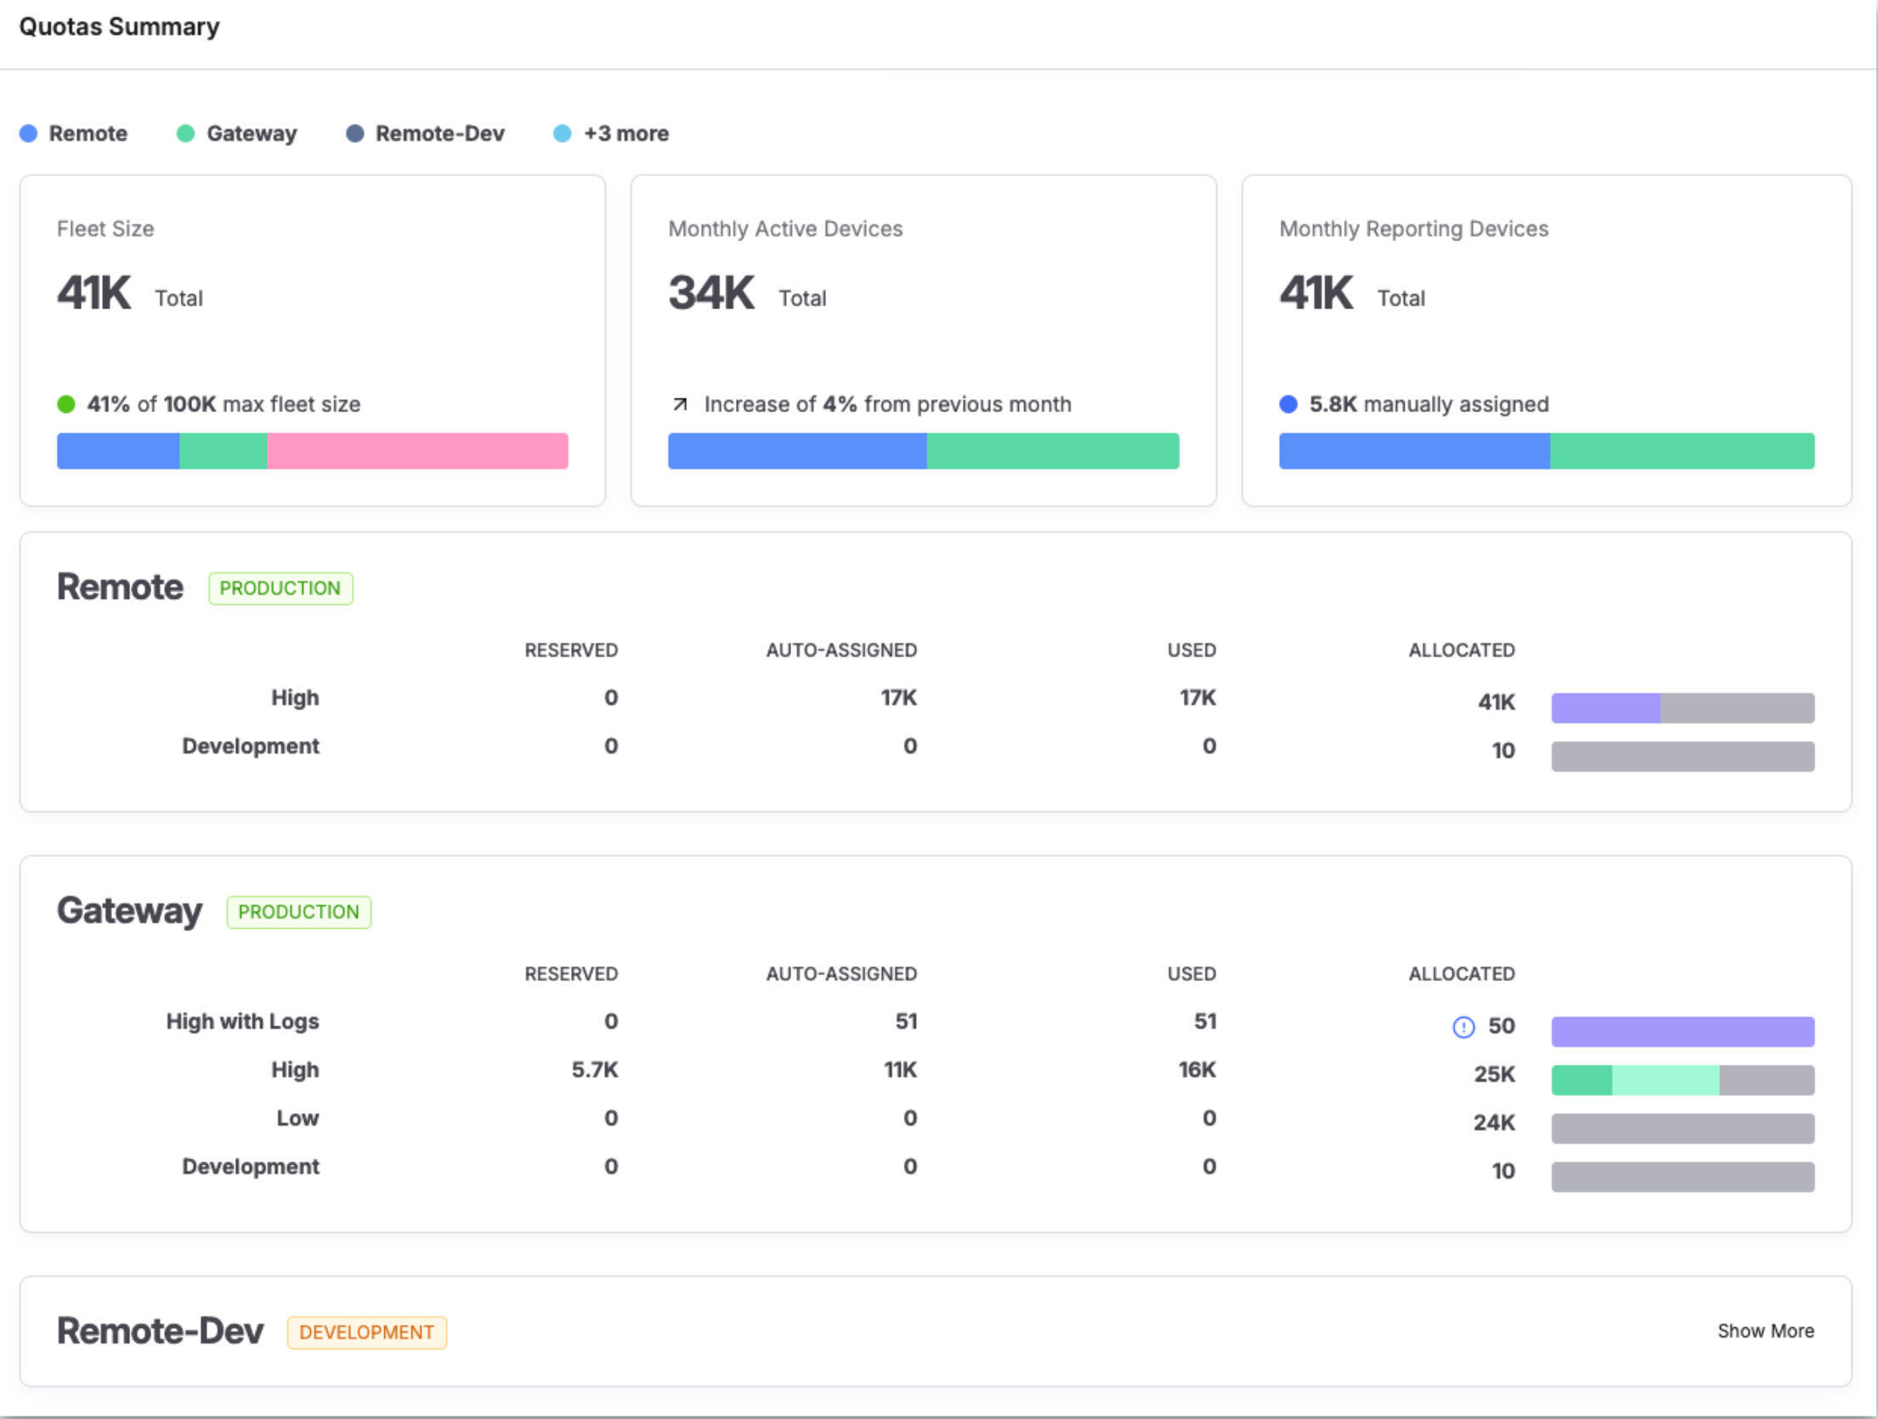Viewport: 1878px width, 1419px height.
Task: Toggle the Remote-Dev legend label
Action: 440,133
